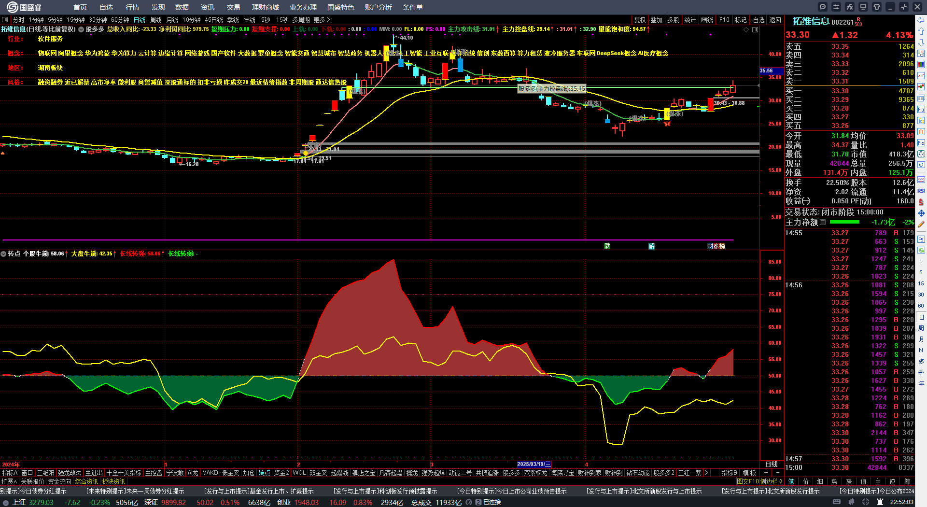Toggle the 转点 indicator circle icon

click(3, 253)
